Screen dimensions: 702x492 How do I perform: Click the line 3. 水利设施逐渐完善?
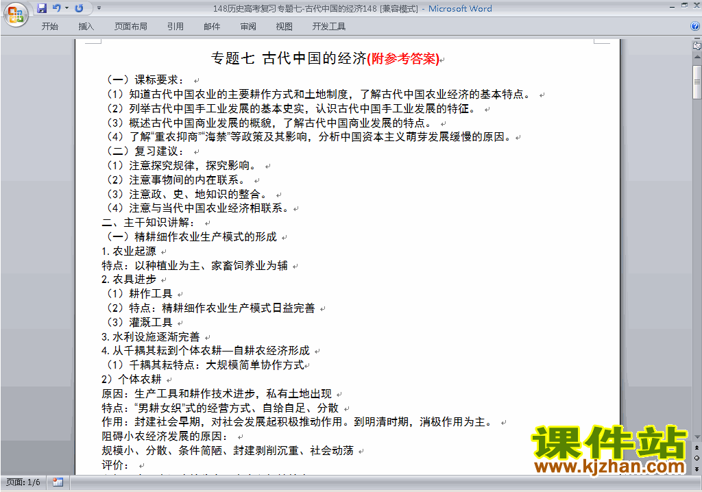point(151,336)
